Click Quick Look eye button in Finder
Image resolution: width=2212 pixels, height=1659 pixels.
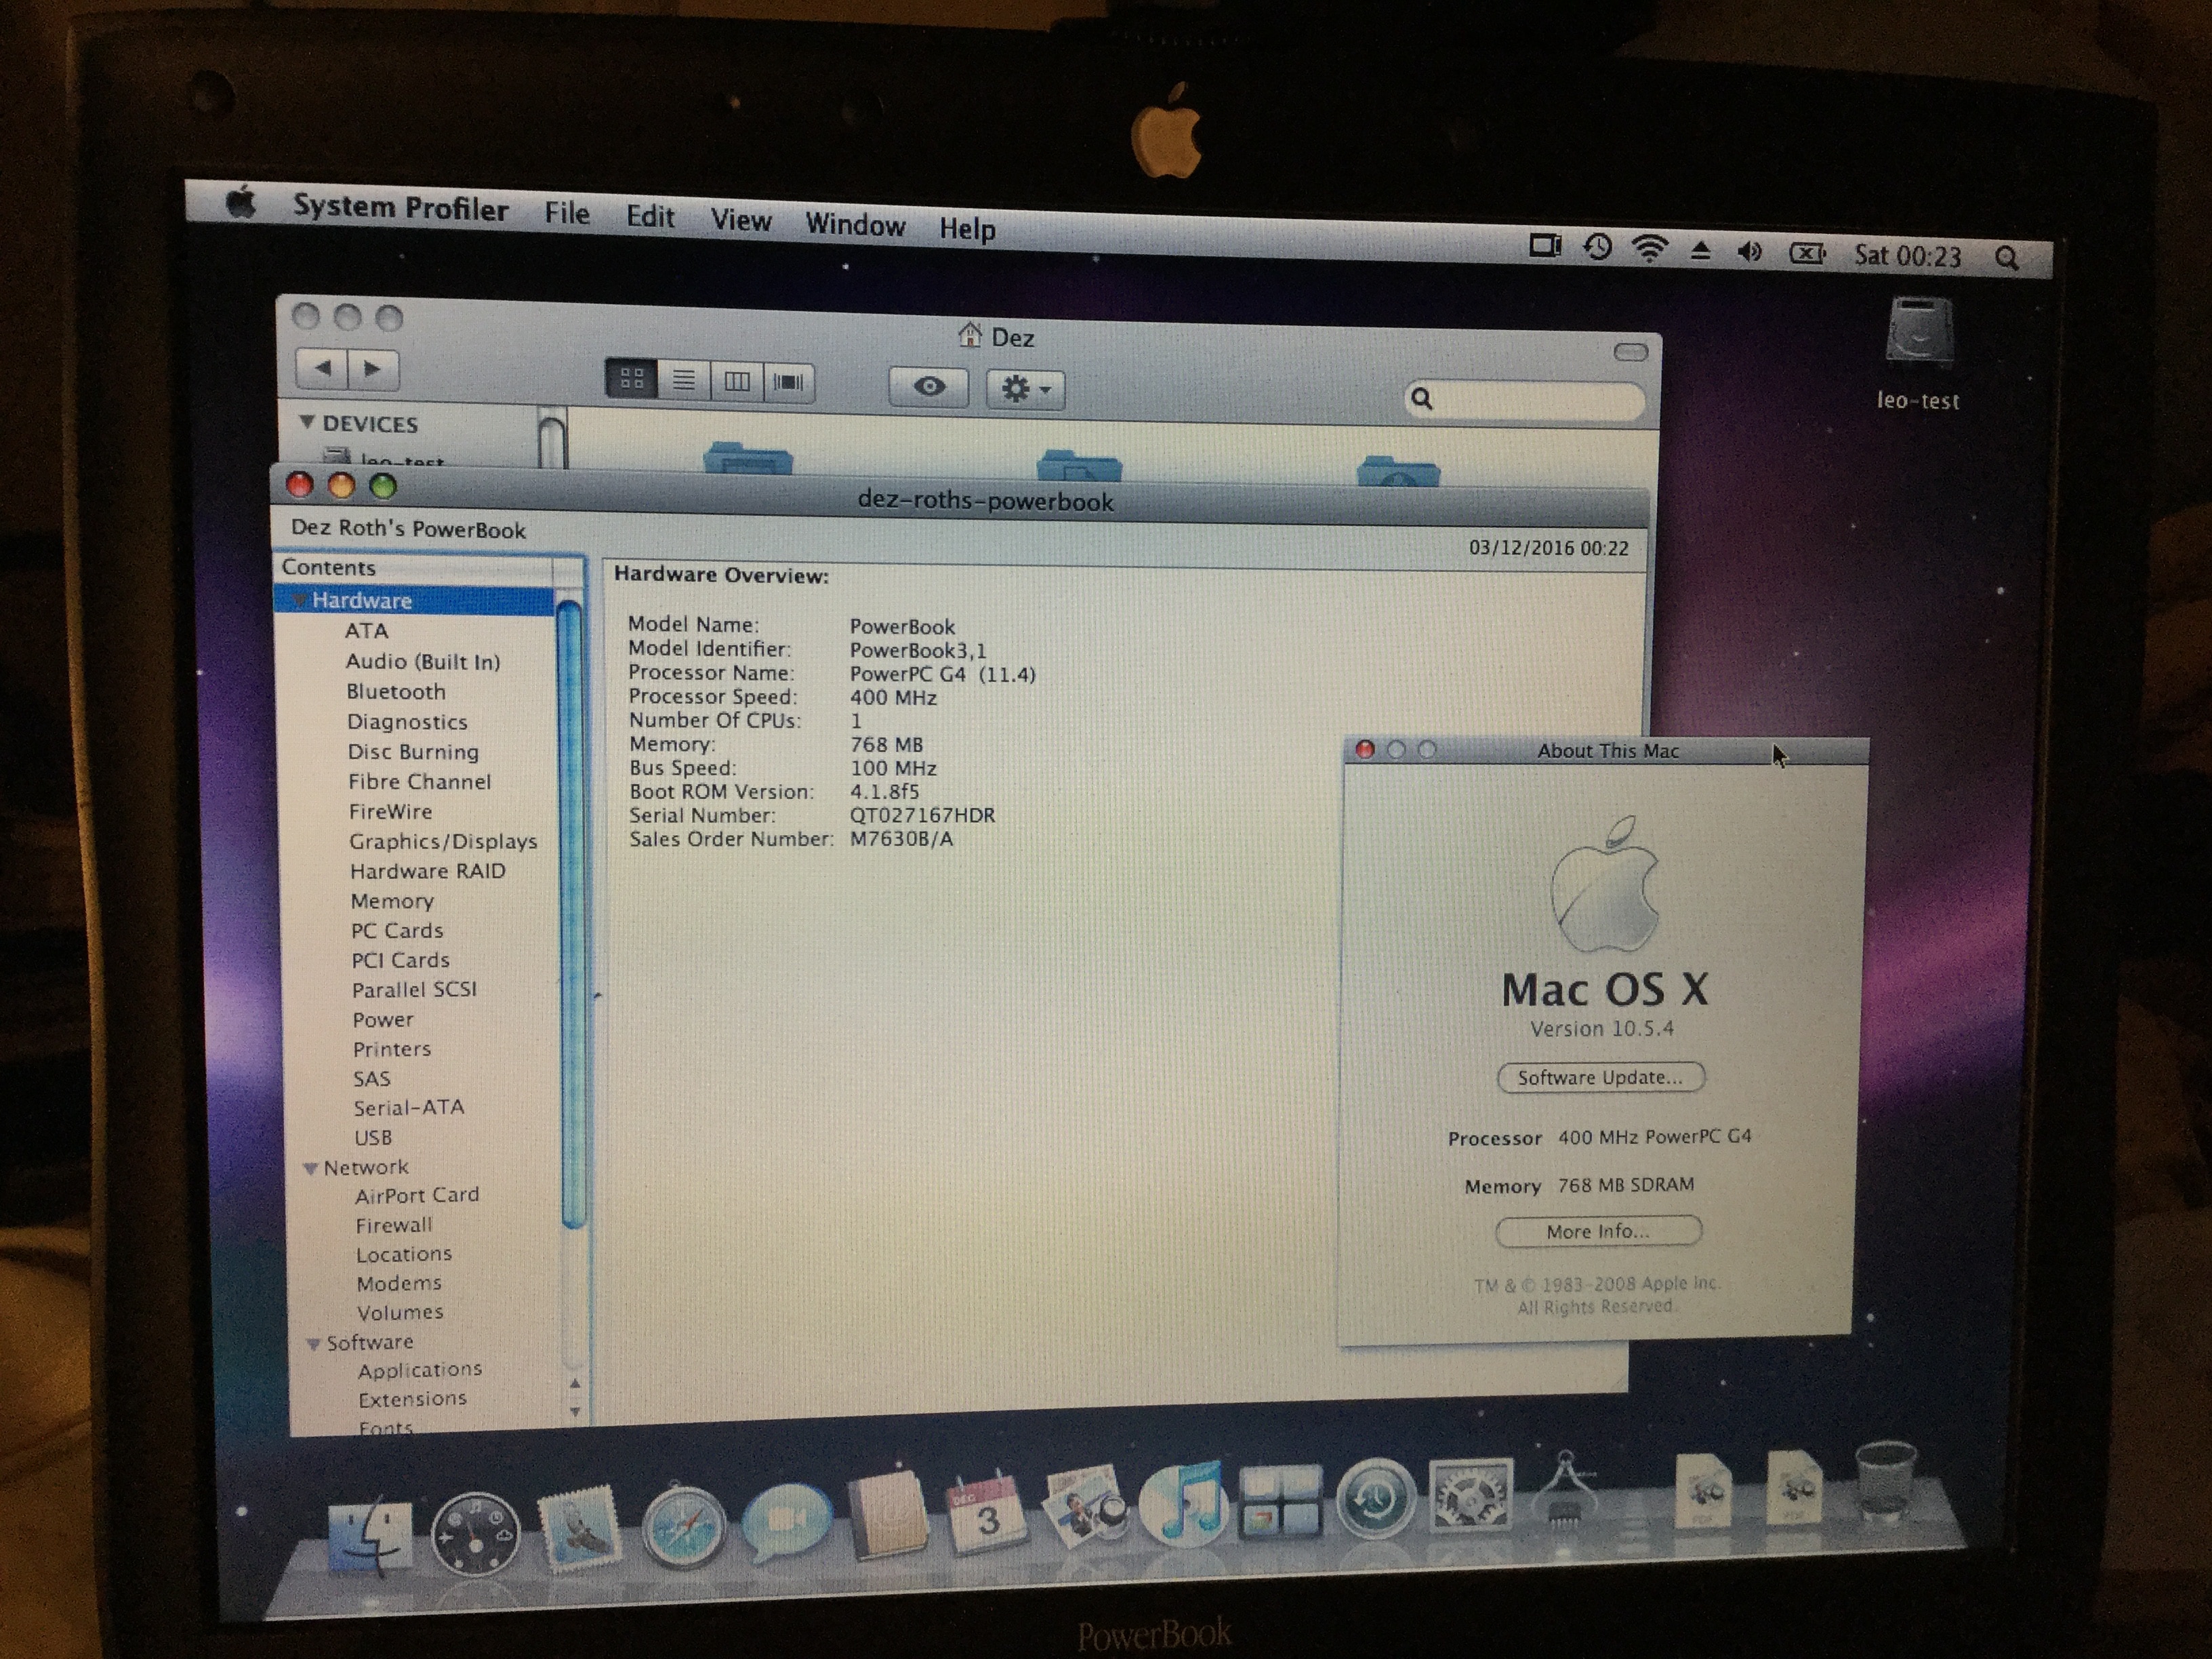pyautogui.click(x=929, y=386)
